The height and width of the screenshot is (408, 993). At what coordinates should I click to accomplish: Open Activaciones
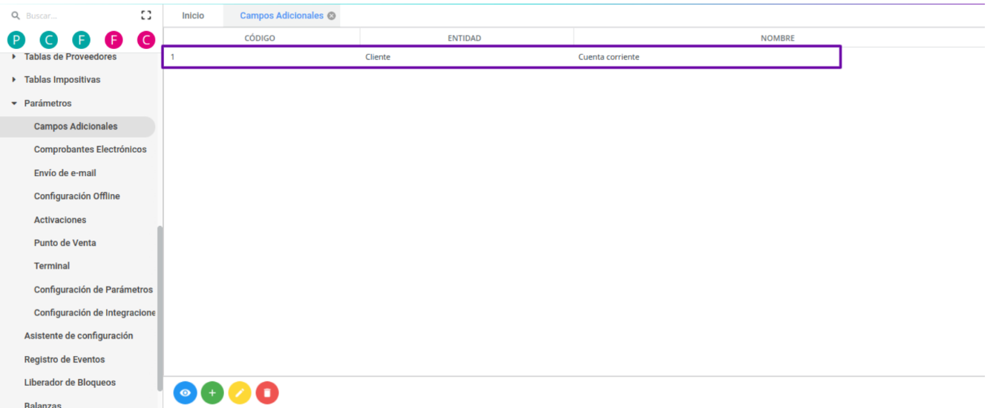click(60, 220)
